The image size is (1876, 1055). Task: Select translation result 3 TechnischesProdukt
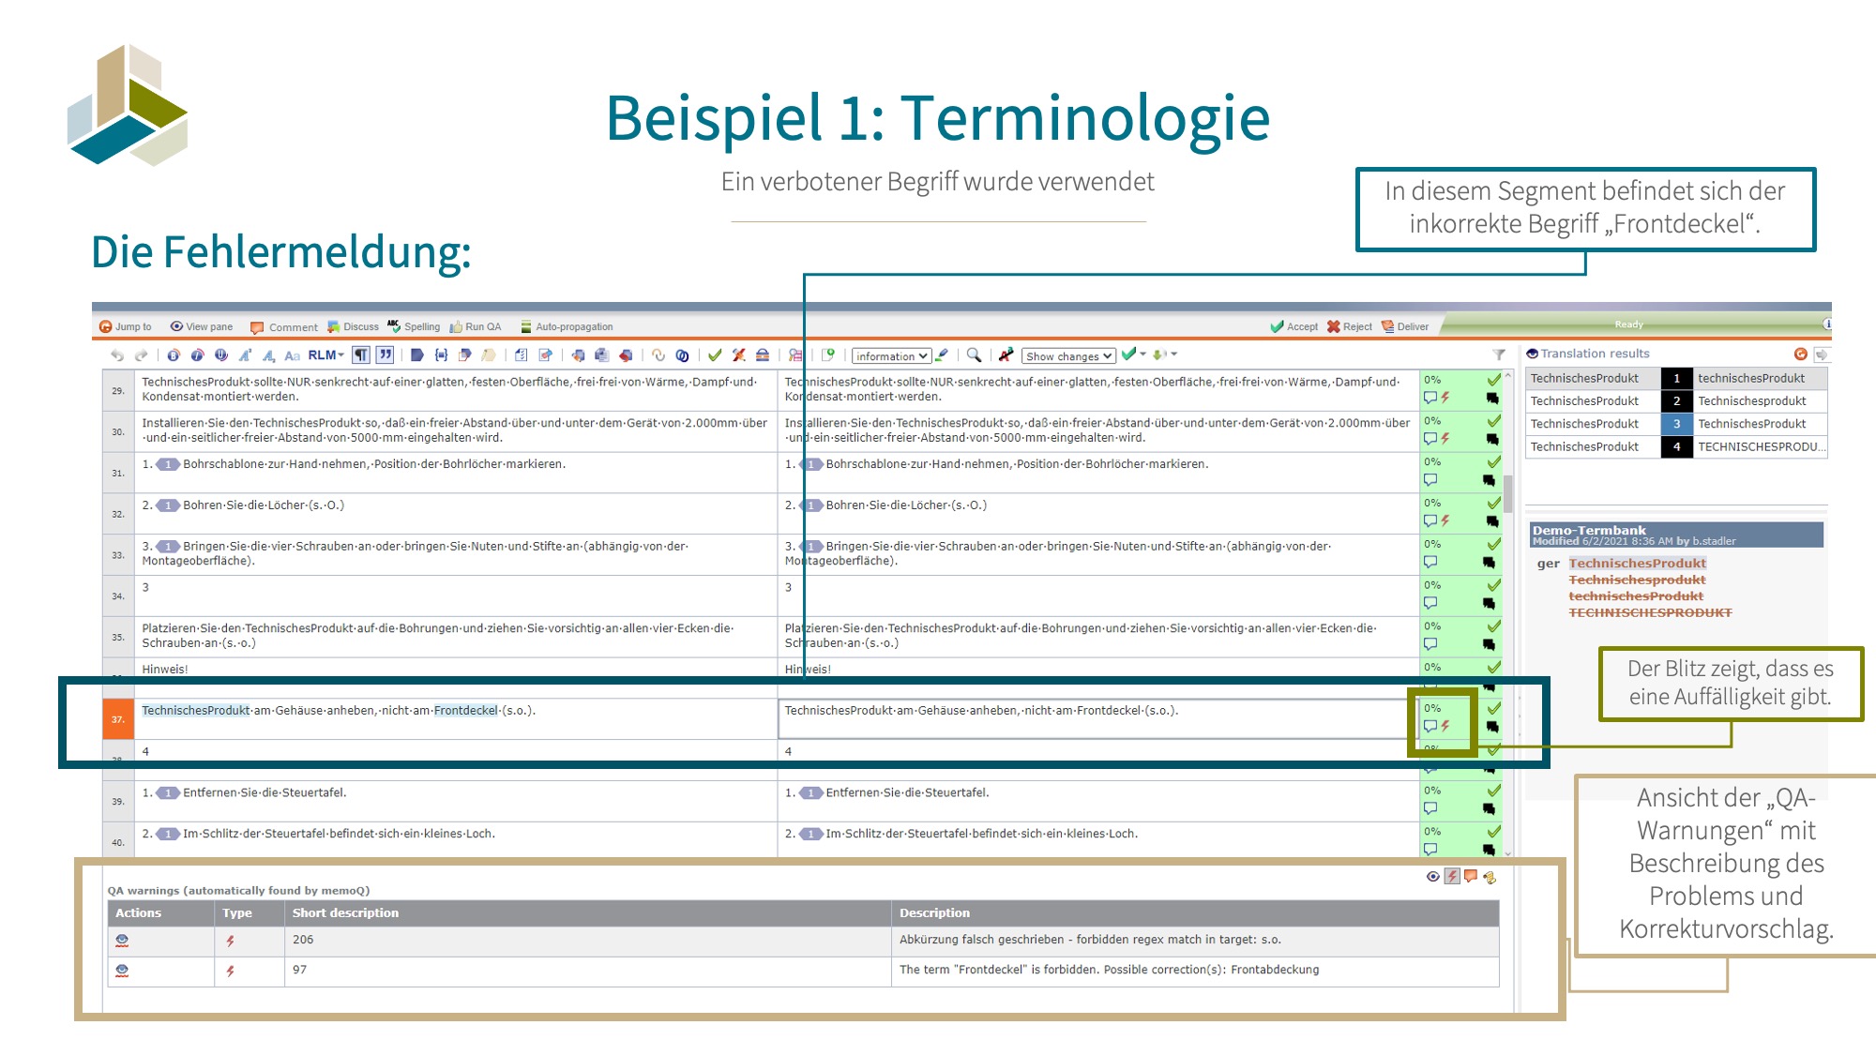[x=1677, y=424]
